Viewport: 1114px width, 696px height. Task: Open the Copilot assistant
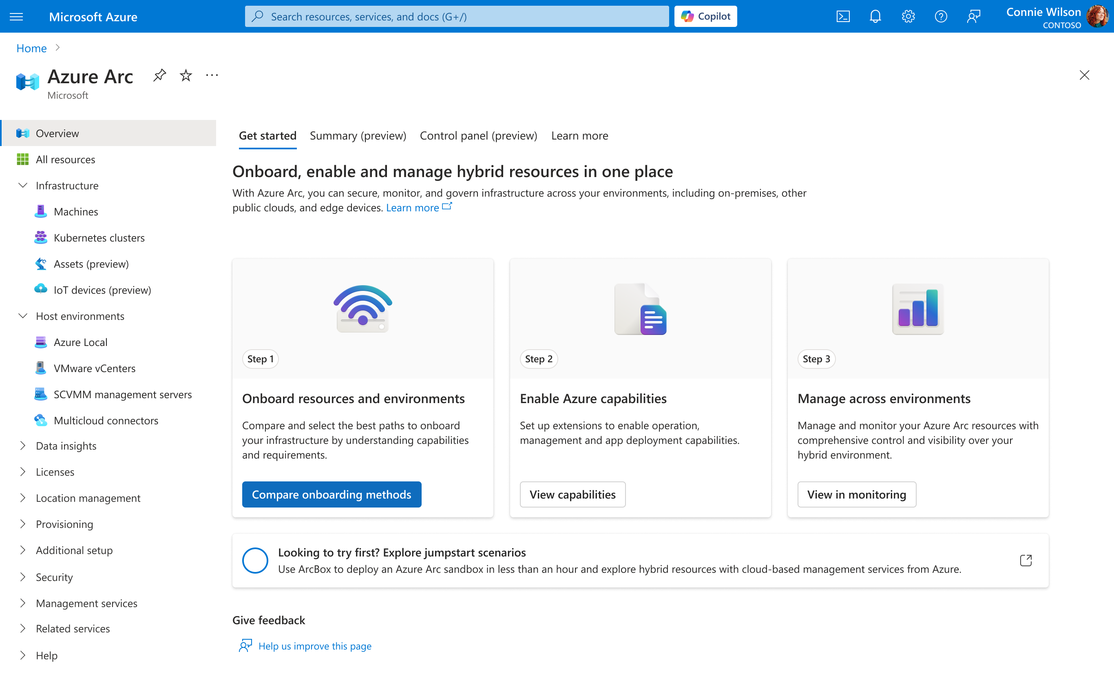(x=705, y=16)
